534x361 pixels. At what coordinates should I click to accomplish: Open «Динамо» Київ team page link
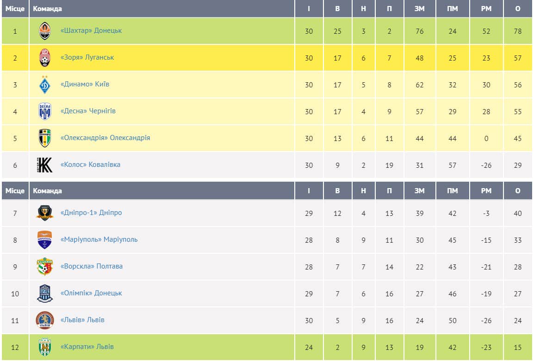(85, 84)
